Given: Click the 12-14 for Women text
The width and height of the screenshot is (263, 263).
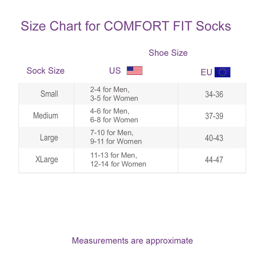Looking at the screenshot, I should point(118,164).
